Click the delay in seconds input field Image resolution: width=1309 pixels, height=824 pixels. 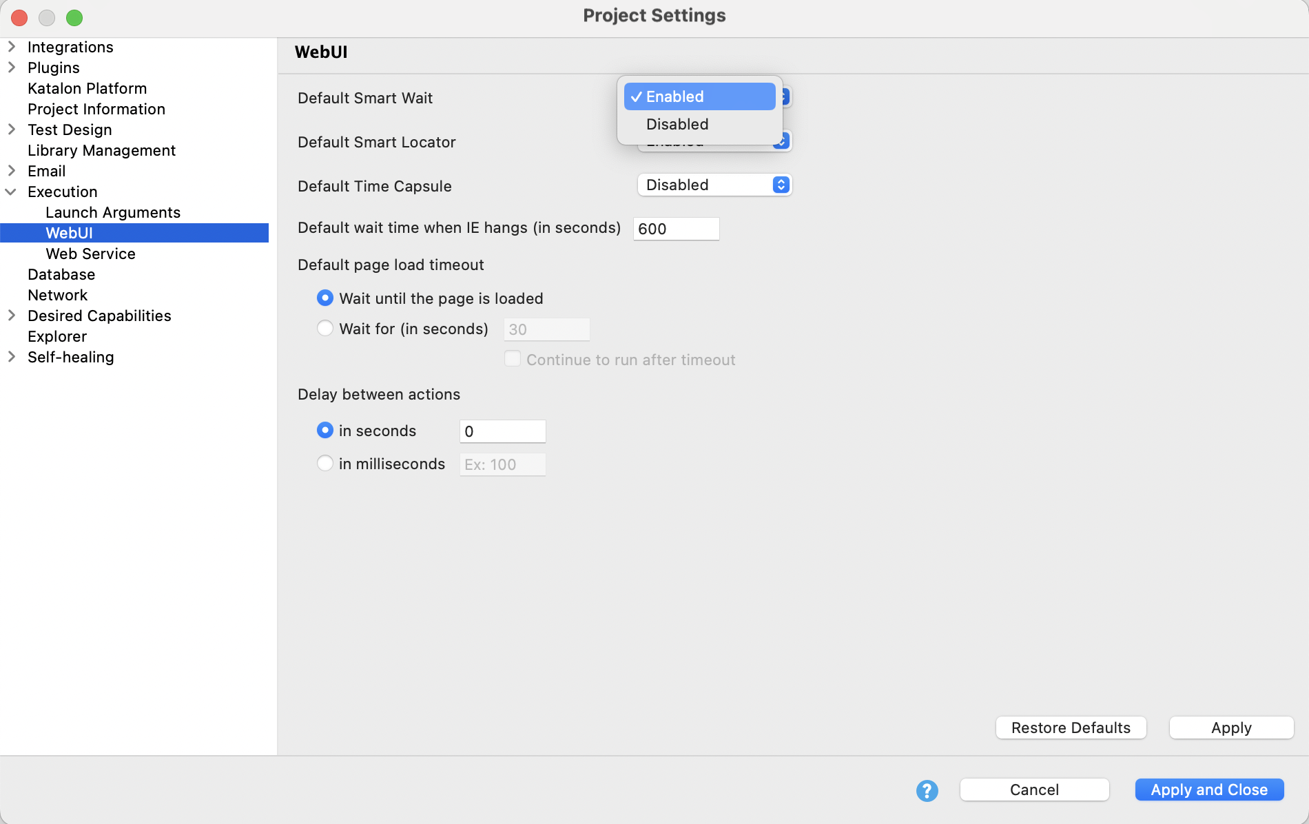pyautogui.click(x=502, y=431)
